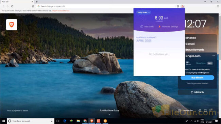Click the Brave browser icon in taskbar
This screenshot has height=124, width=221.
click(92, 121)
